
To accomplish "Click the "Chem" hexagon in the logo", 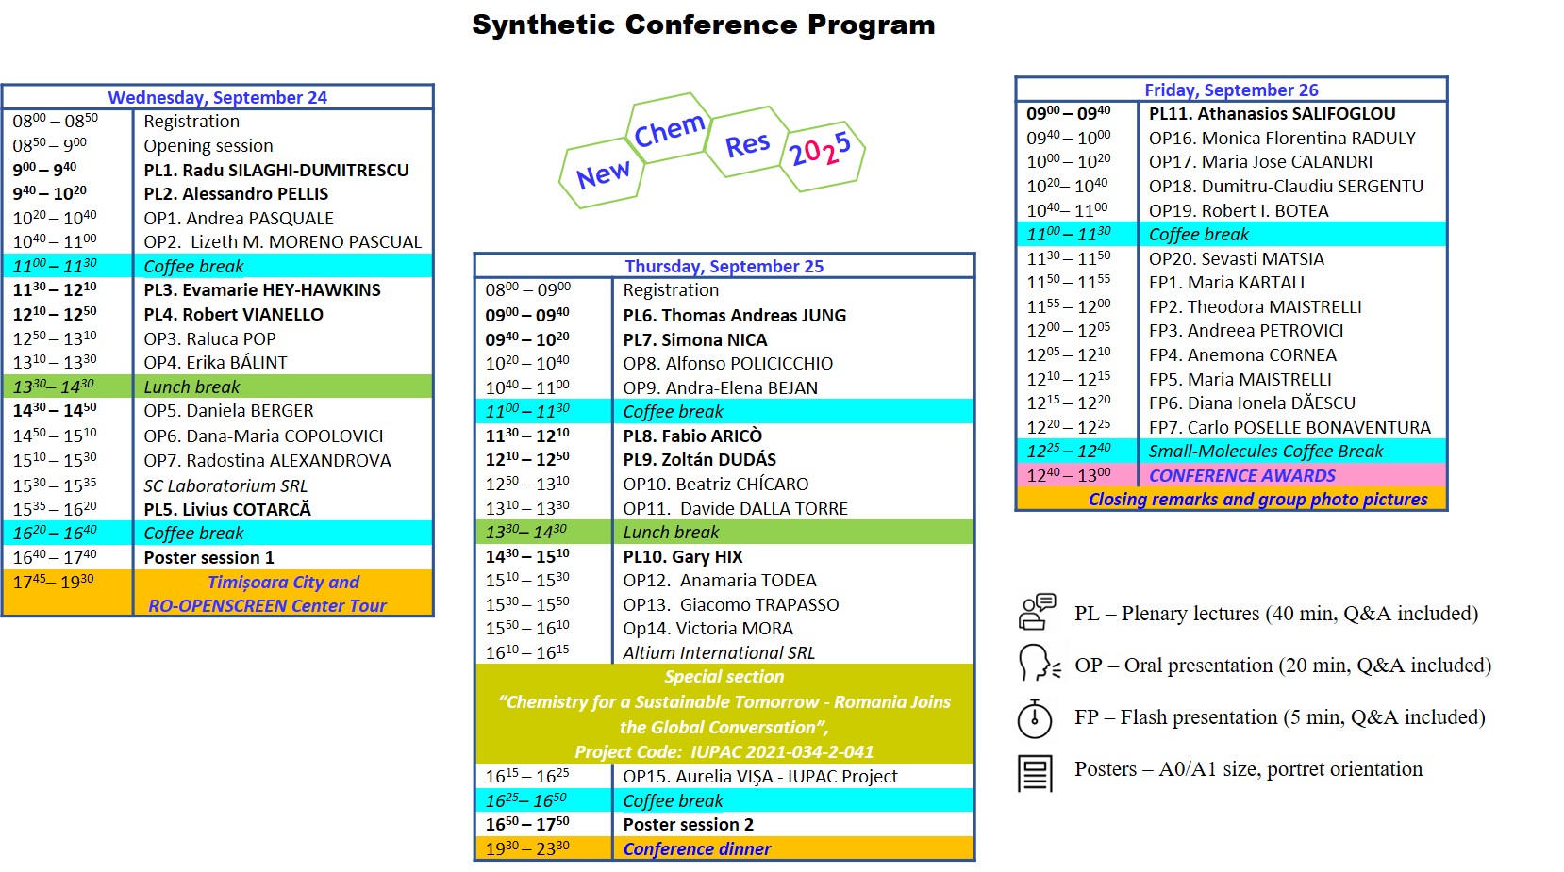I will coord(669,130).
